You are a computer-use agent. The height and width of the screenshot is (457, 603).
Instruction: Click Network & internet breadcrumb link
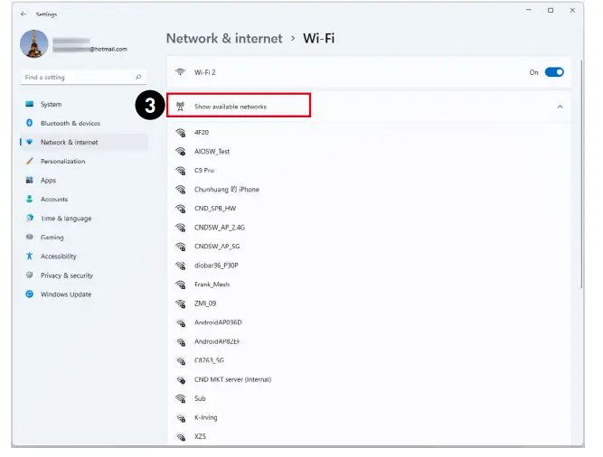223,39
